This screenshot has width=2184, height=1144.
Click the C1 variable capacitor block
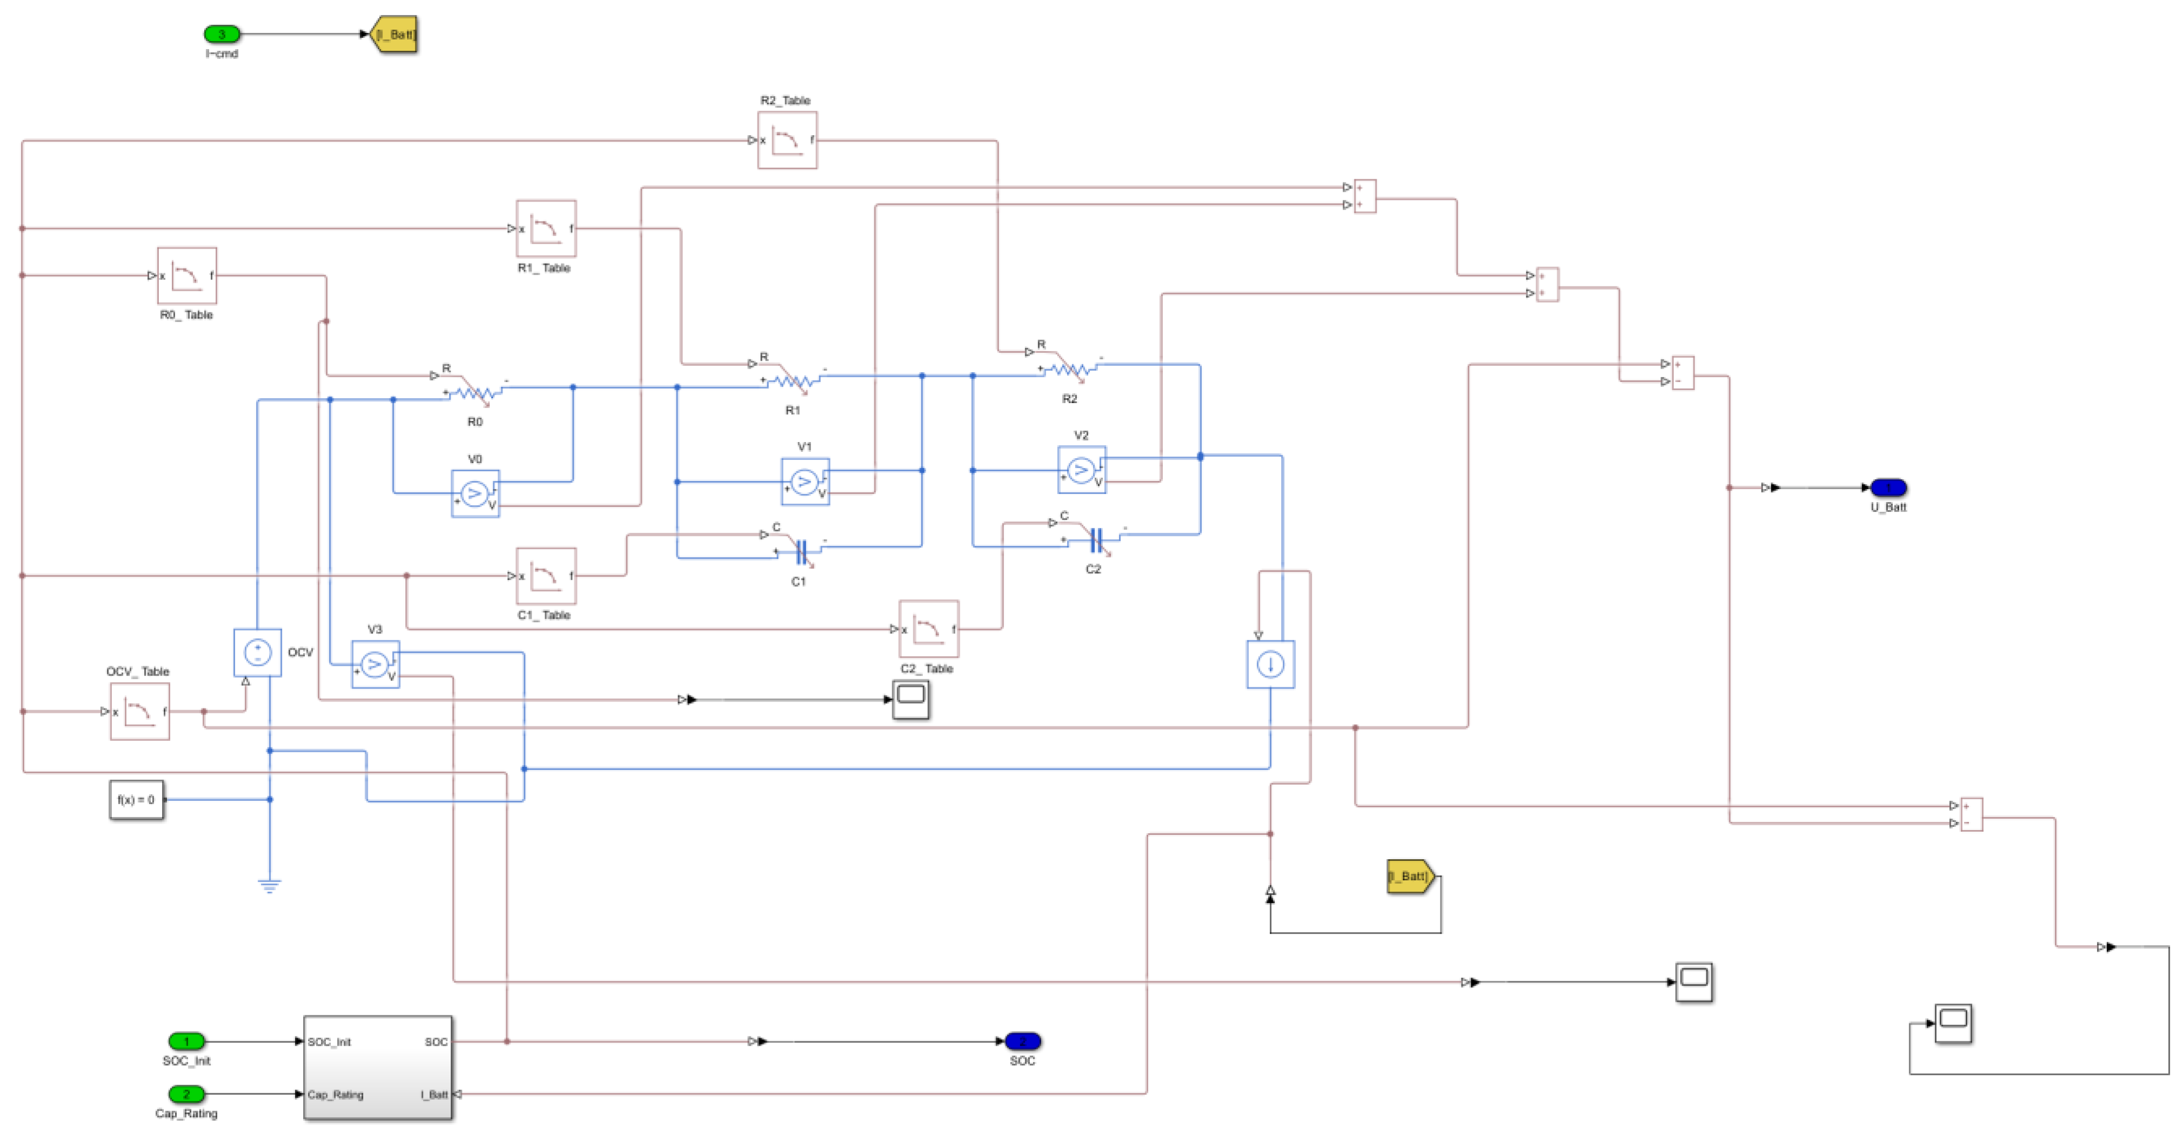point(800,552)
